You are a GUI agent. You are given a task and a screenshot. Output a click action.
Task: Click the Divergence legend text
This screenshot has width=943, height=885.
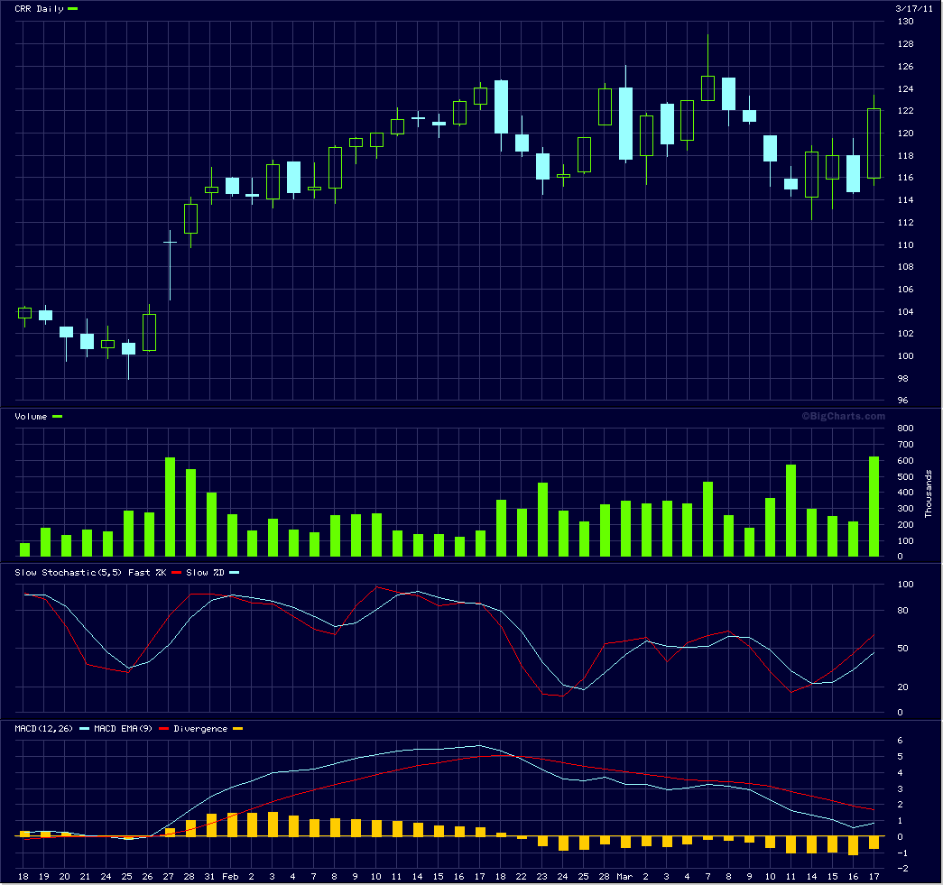coord(200,729)
